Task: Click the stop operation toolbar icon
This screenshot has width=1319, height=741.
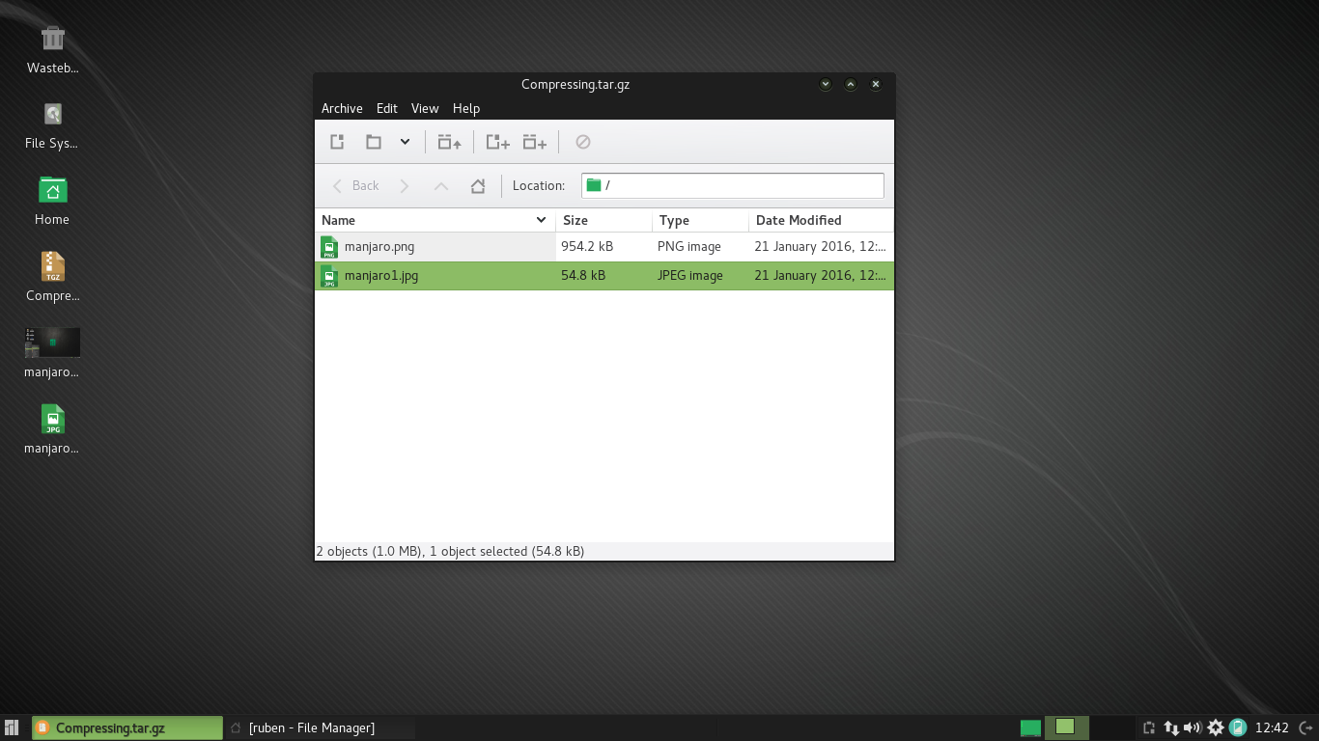Action: pyautogui.click(x=582, y=142)
